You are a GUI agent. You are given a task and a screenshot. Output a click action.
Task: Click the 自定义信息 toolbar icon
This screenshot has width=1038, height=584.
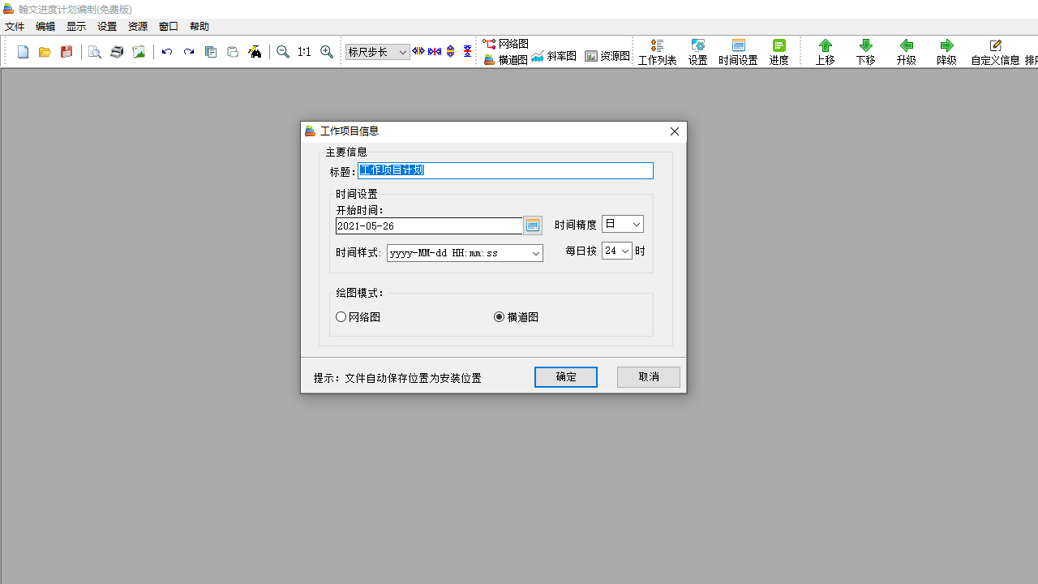(x=995, y=51)
